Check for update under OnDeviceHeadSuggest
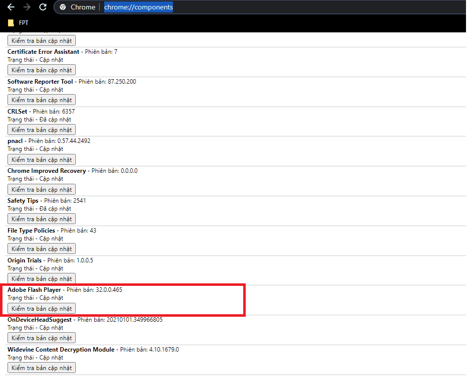The width and height of the screenshot is (467, 376). point(41,338)
